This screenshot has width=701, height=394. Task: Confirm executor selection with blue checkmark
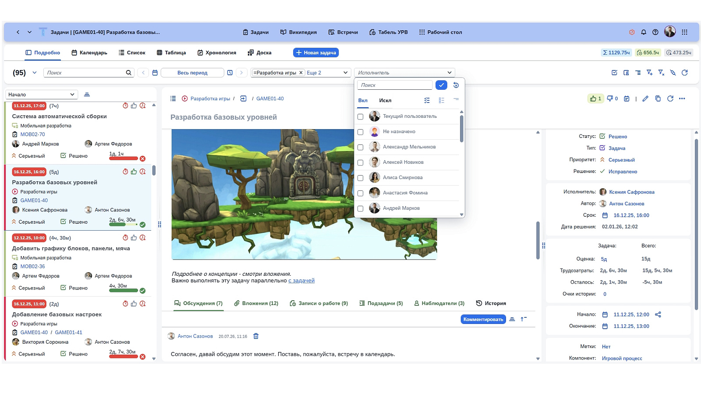pos(441,85)
